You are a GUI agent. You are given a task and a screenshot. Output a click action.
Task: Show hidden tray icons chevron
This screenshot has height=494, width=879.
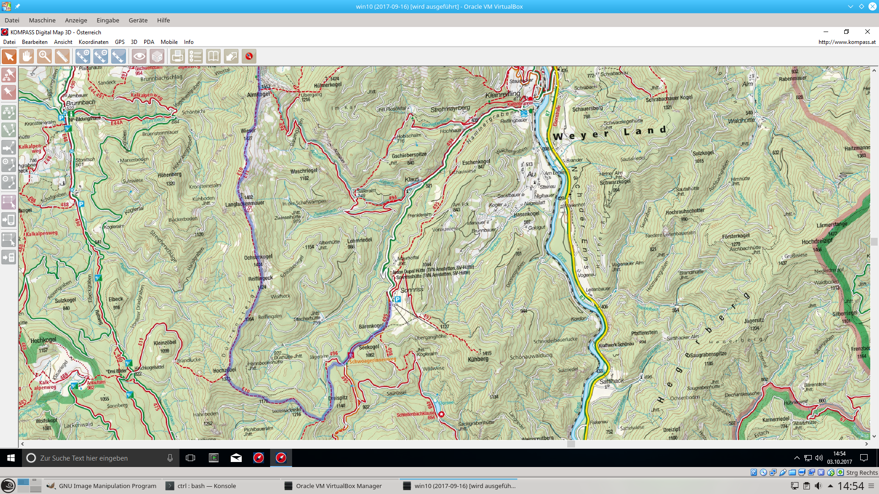point(797,458)
